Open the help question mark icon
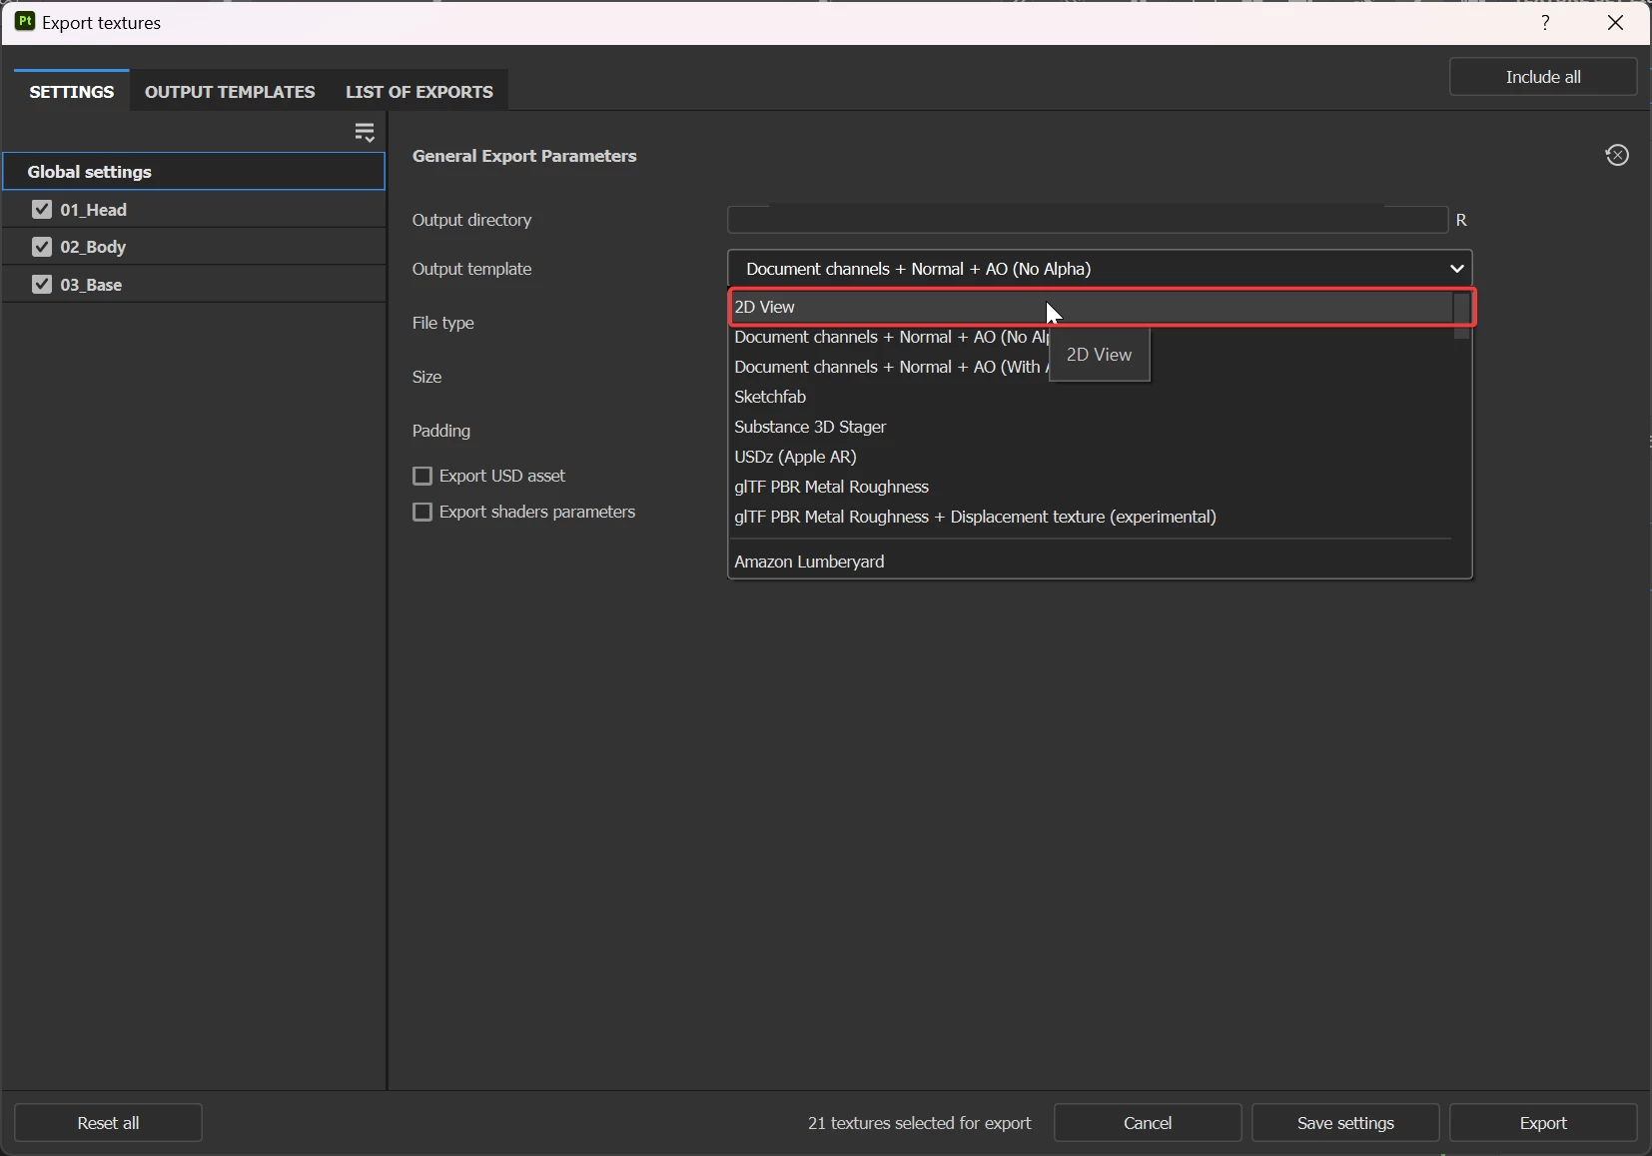Viewport: 1652px width, 1156px height. [1545, 22]
